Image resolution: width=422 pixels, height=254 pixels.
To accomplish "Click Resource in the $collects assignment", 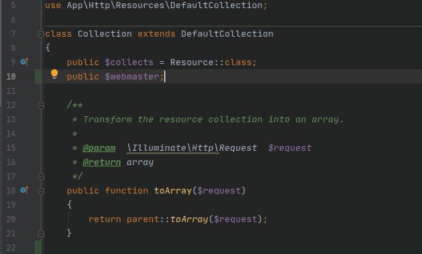I will tap(192, 62).
